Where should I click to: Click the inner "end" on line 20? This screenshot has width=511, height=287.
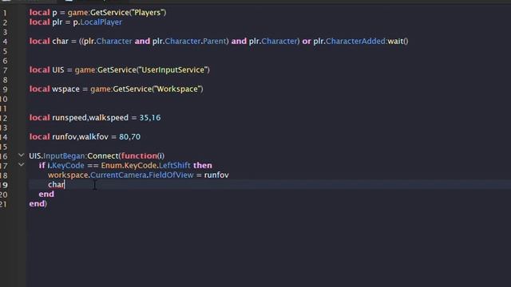click(46, 194)
